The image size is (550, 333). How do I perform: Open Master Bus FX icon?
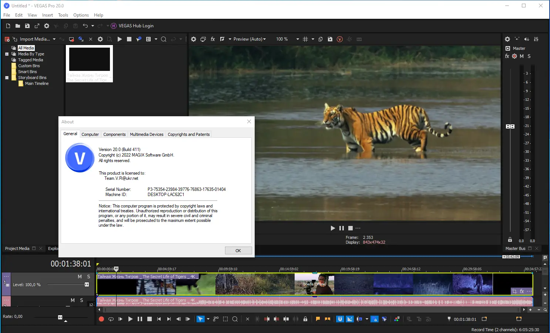pos(507,56)
